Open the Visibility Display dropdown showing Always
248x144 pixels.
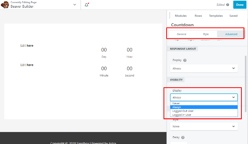click(204, 97)
